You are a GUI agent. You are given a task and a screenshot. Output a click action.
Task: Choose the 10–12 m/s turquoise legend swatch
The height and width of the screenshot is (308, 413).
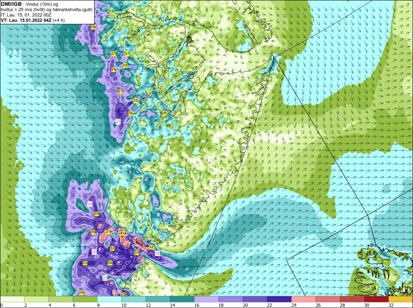133,299
